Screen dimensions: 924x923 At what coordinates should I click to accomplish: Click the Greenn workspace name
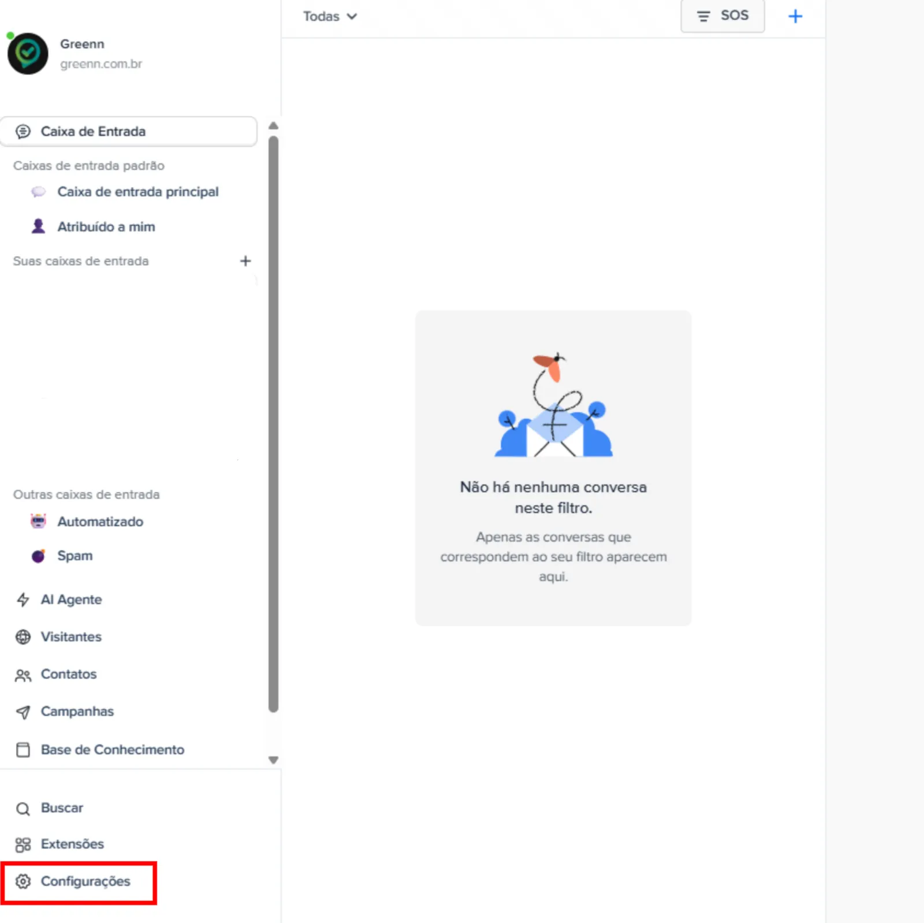coord(83,44)
